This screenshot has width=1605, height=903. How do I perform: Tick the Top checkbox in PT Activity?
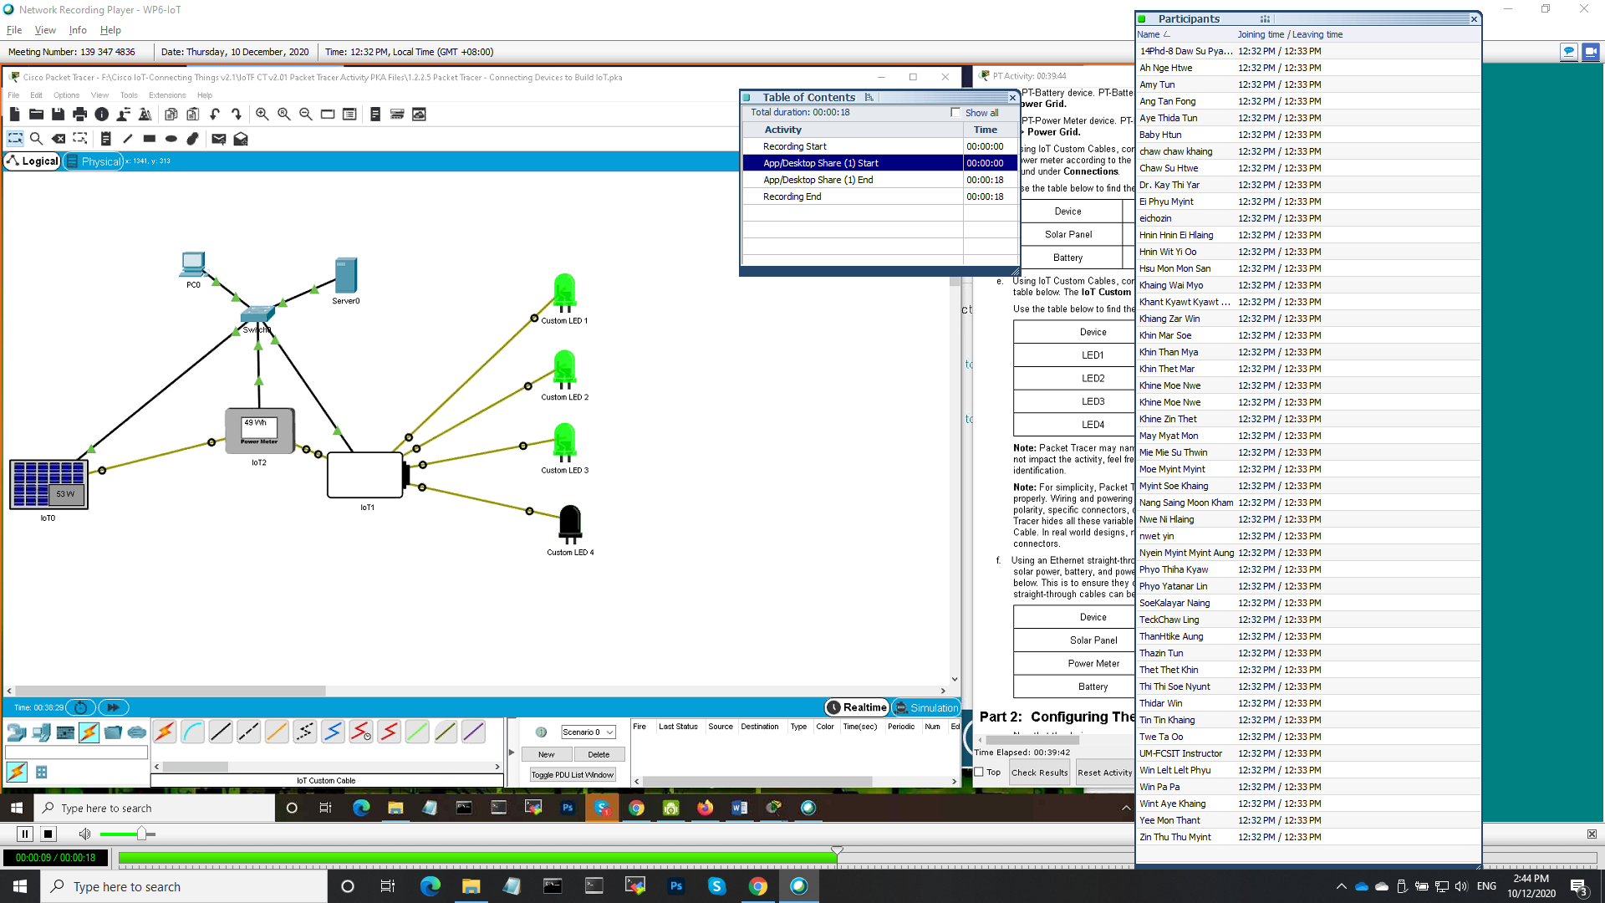tap(979, 773)
